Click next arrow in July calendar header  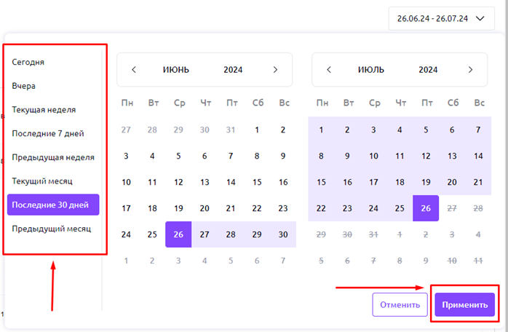pyautogui.click(x=470, y=70)
